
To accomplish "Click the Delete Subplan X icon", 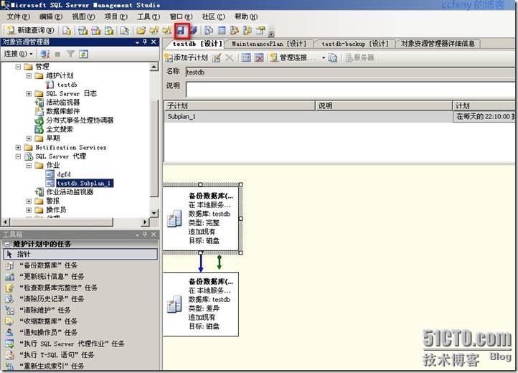I will tap(229, 58).
